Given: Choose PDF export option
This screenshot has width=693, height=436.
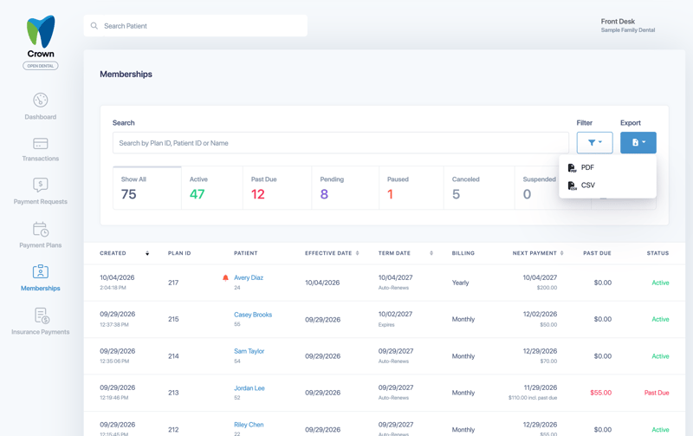Looking at the screenshot, I should (x=608, y=167).
